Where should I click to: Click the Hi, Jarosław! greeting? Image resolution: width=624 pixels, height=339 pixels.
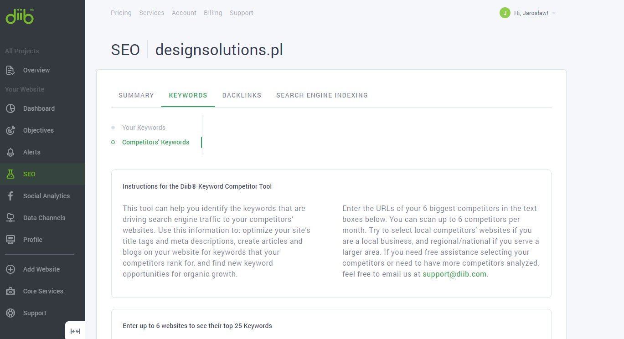531,13
